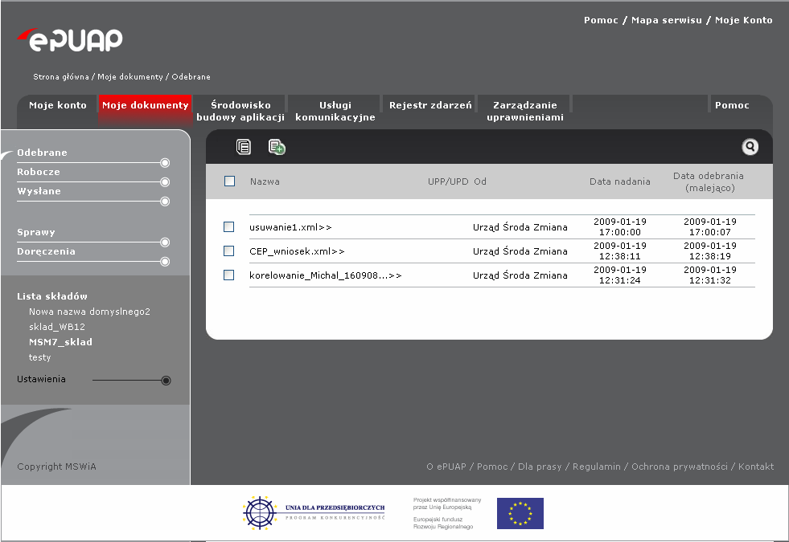
Task: Open the Odebrane folder in the sidebar
Action: 43,153
